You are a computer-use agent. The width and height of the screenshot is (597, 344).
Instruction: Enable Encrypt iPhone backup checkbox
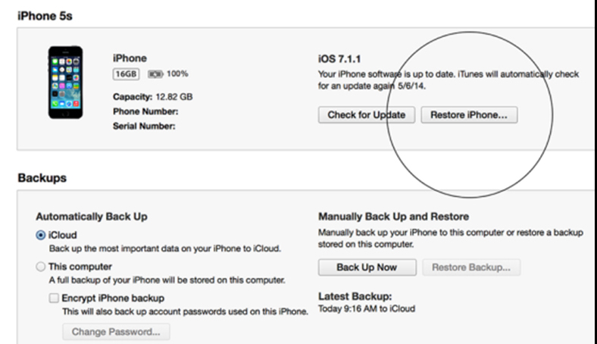tap(55, 298)
